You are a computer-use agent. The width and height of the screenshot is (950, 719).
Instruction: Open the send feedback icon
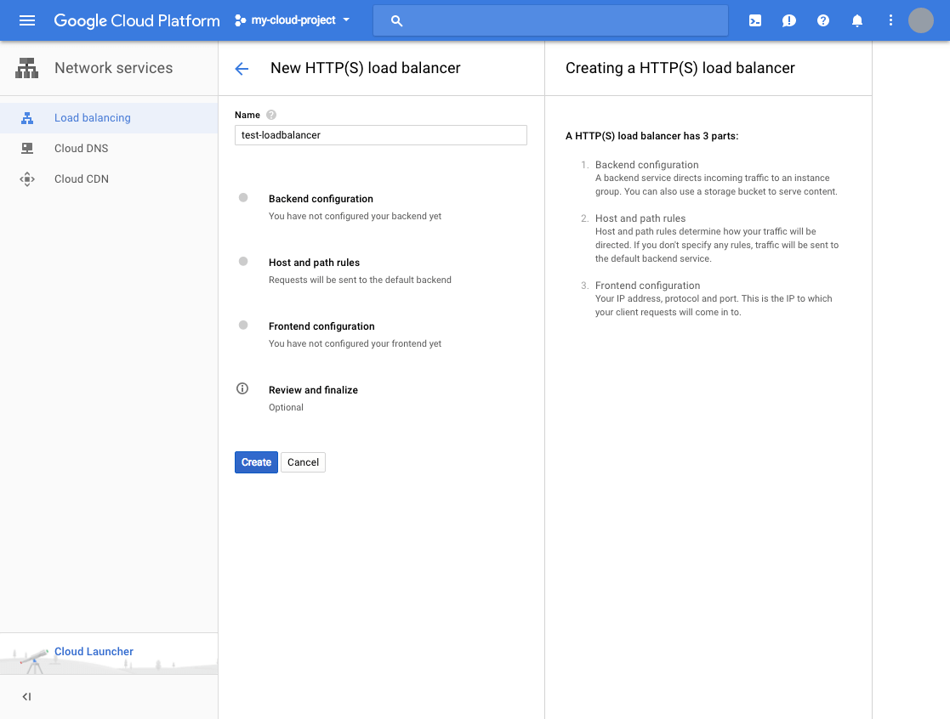(x=789, y=20)
